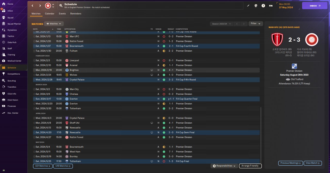Image resolution: width=330 pixels, height=173 pixels.
Task: Open Medical Center in the sidebar
Action: click(x=14, y=61)
